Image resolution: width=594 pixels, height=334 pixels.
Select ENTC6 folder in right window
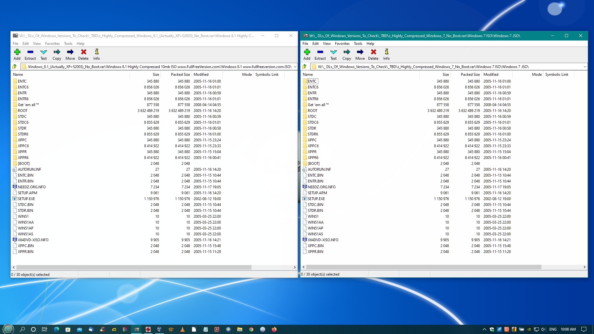tap(313, 87)
